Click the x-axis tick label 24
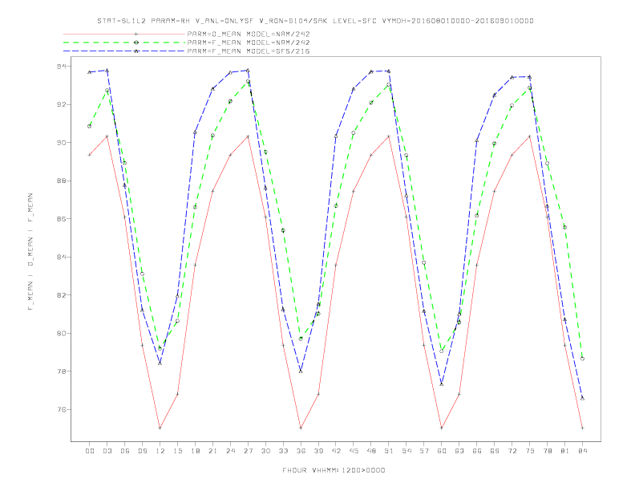 (230, 451)
